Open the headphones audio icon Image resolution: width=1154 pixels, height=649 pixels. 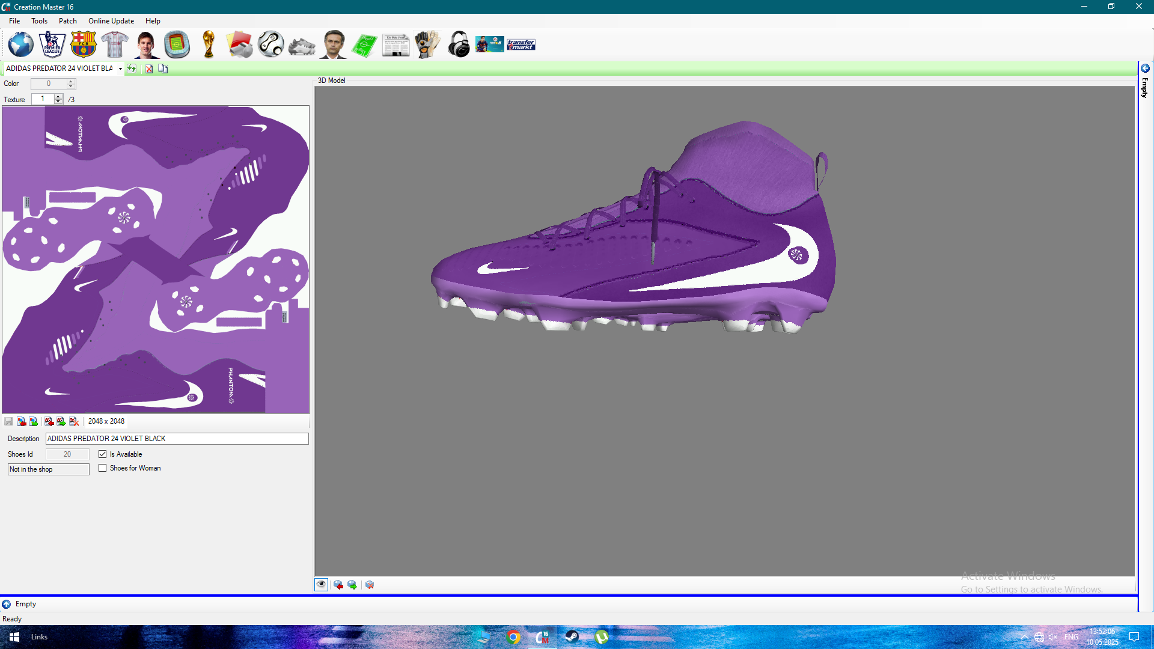[459, 44]
